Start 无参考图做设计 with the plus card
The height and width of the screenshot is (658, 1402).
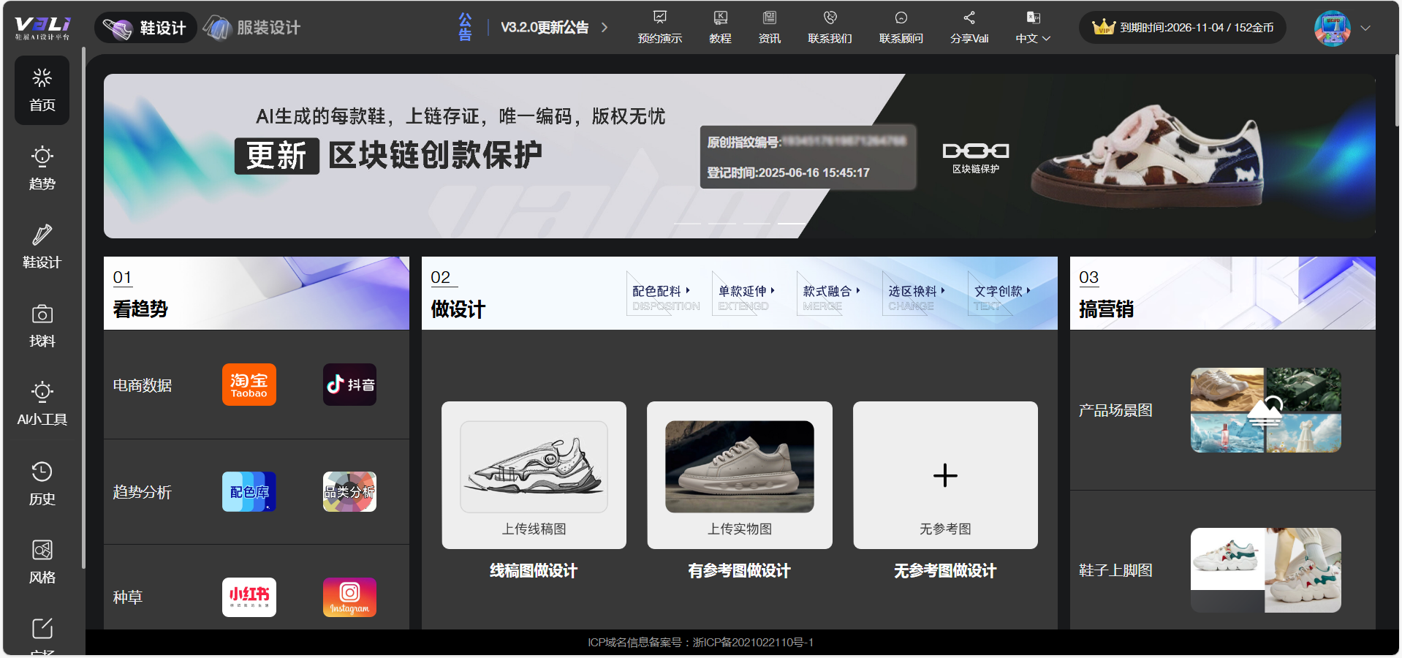point(944,475)
